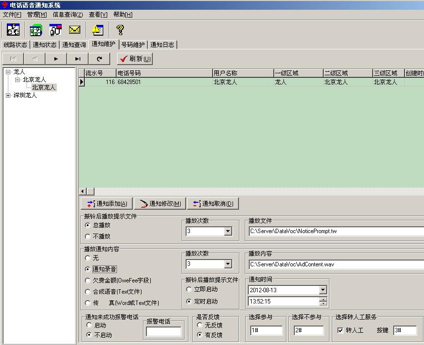Jump to last record navigation button
The image size is (424, 345).
coord(78,59)
